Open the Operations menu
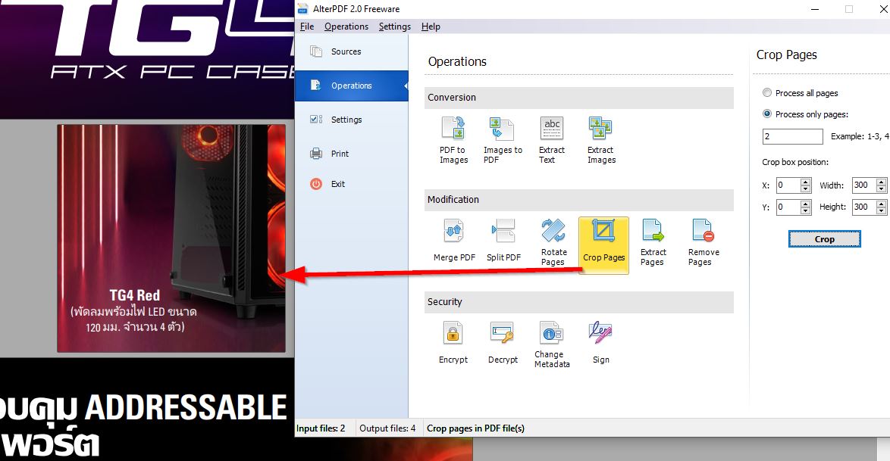This screenshot has height=461, width=890. tap(346, 26)
